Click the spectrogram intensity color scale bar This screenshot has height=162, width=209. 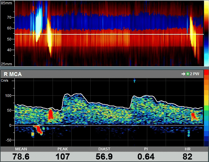click(206, 108)
